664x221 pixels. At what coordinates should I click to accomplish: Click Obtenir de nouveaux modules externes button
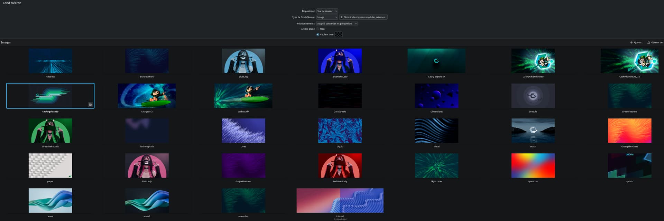363,17
